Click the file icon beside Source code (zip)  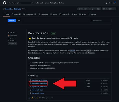pos(31,90)
